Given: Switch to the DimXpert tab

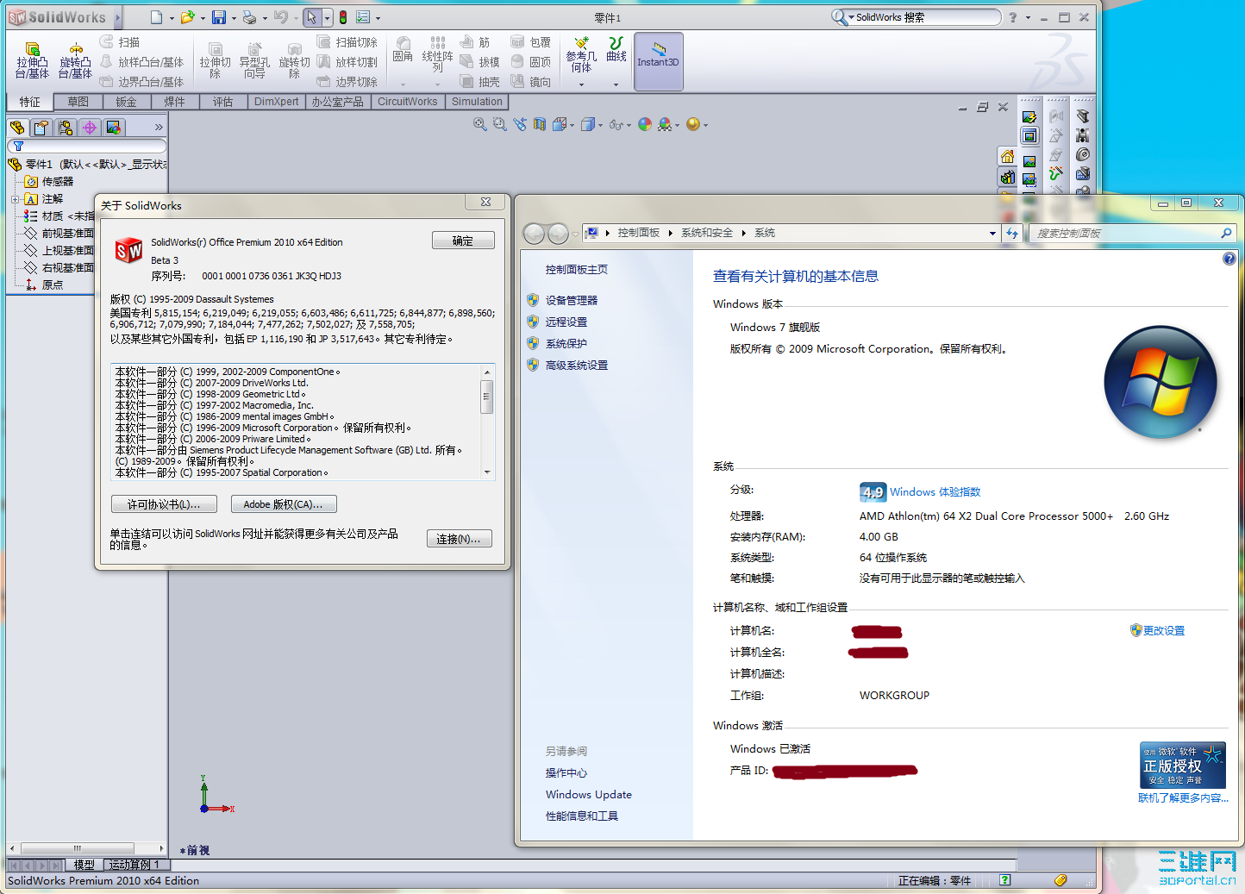Looking at the screenshot, I should pyautogui.click(x=277, y=102).
